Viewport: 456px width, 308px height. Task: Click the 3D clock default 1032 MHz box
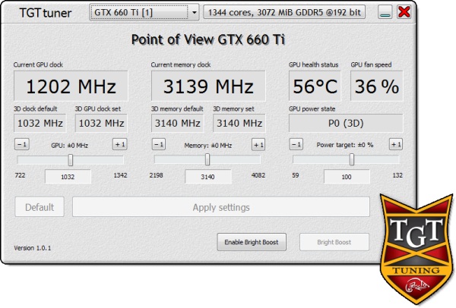coord(40,123)
